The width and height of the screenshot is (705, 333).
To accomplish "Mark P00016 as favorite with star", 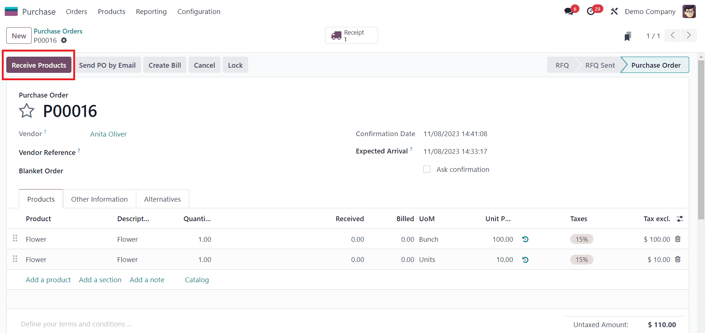I will [x=27, y=111].
